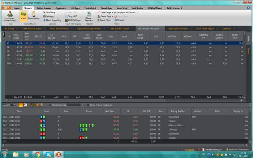253x158 pixels.
Task: Select Tournament game mode
Action: tap(34, 16)
